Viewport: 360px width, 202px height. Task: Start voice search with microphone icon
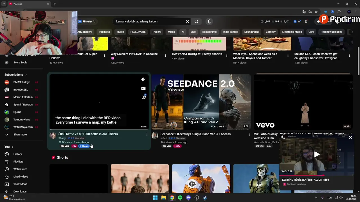pos(209,22)
